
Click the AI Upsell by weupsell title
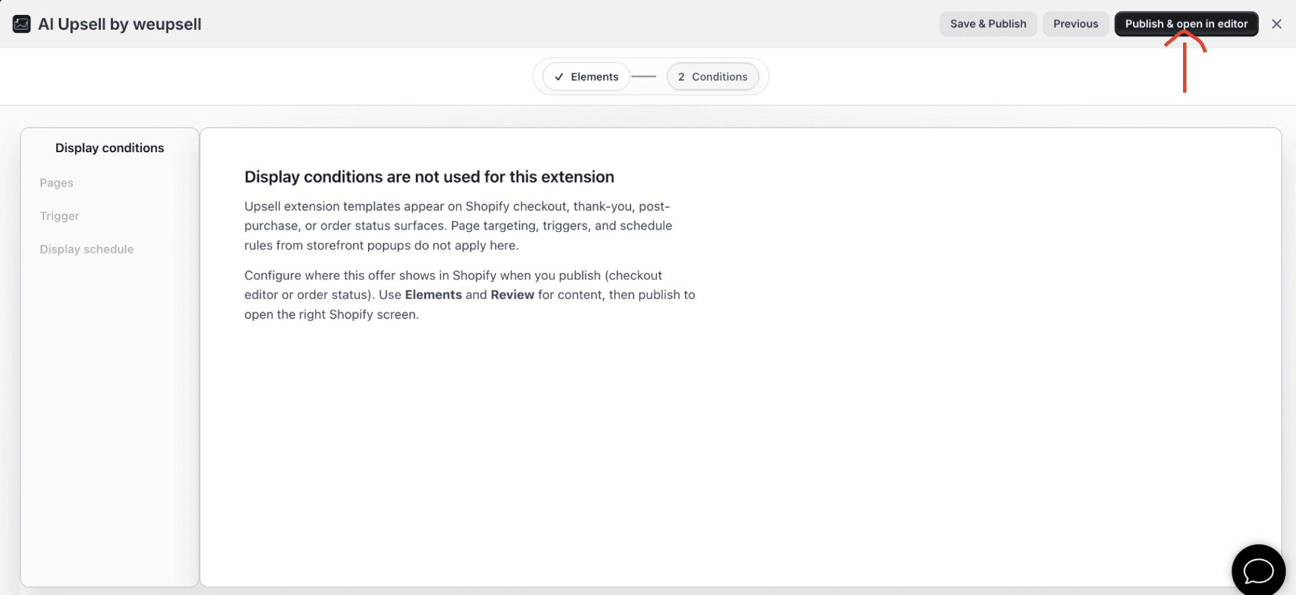(x=120, y=24)
